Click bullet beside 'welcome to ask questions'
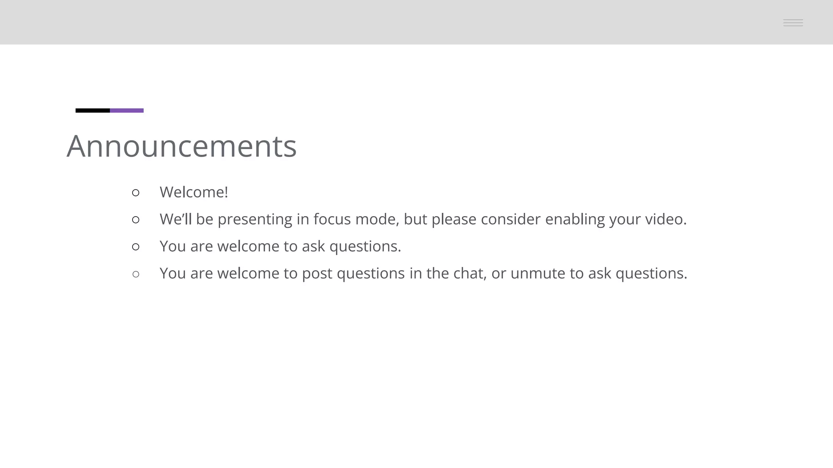 tap(136, 247)
